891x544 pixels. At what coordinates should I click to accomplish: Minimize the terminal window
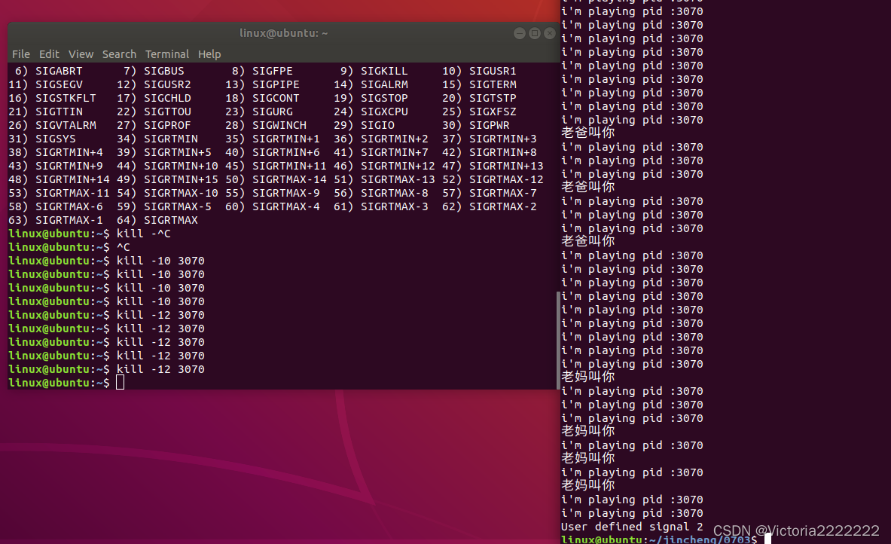point(519,32)
